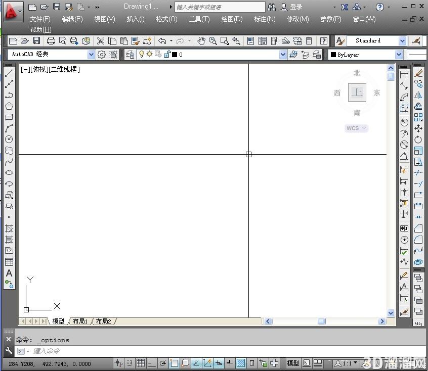Select the Circle draw tool

pyautogui.click(x=9, y=140)
